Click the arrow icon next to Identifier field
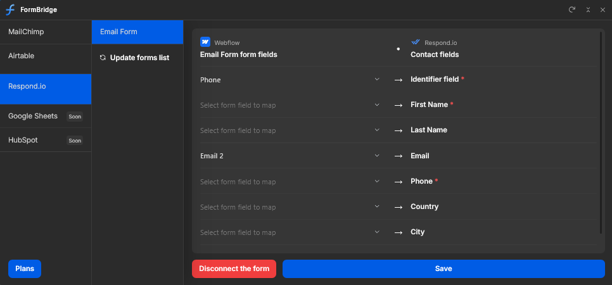 pyautogui.click(x=398, y=80)
